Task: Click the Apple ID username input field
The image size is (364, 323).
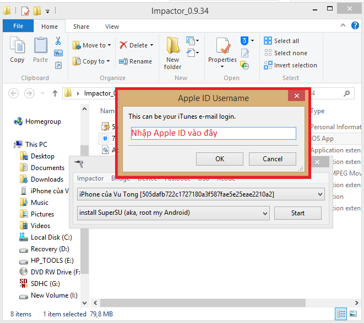Action: pyautogui.click(x=213, y=134)
